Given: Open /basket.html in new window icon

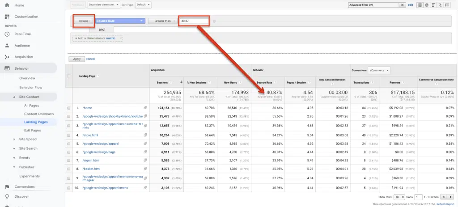Looking at the screenshot, I should pos(145,169).
